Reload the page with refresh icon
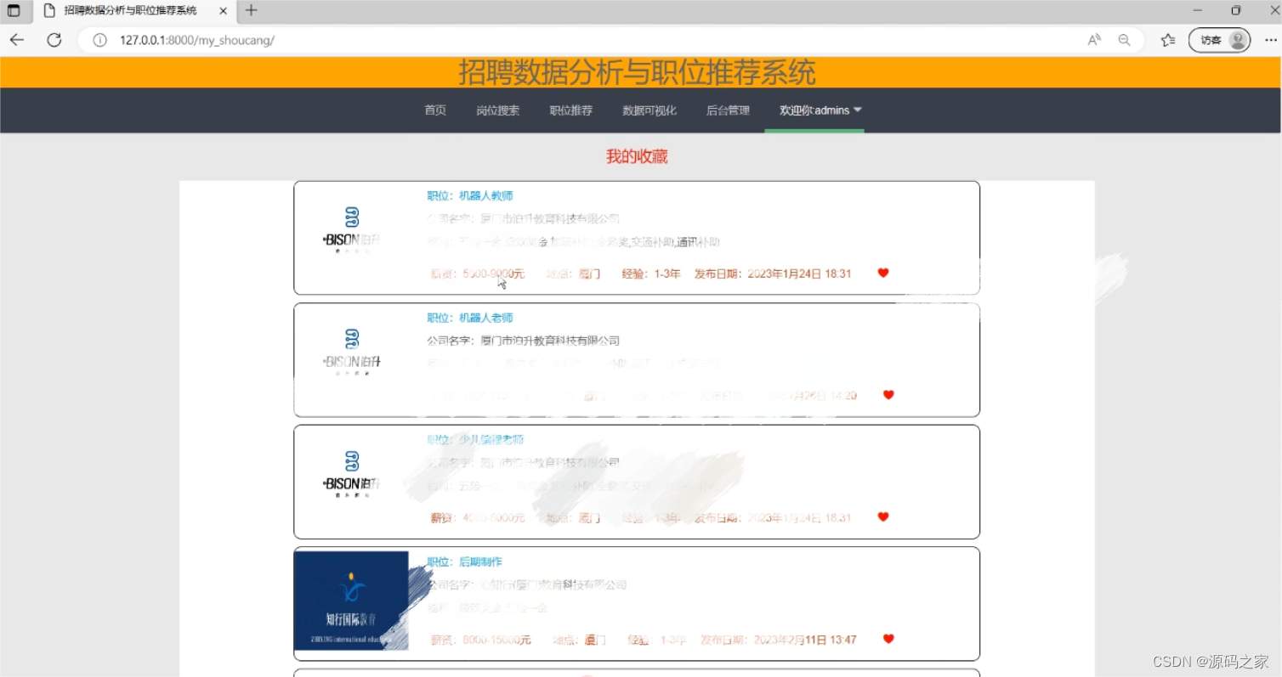Image resolution: width=1282 pixels, height=677 pixels. (x=54, y=40)
